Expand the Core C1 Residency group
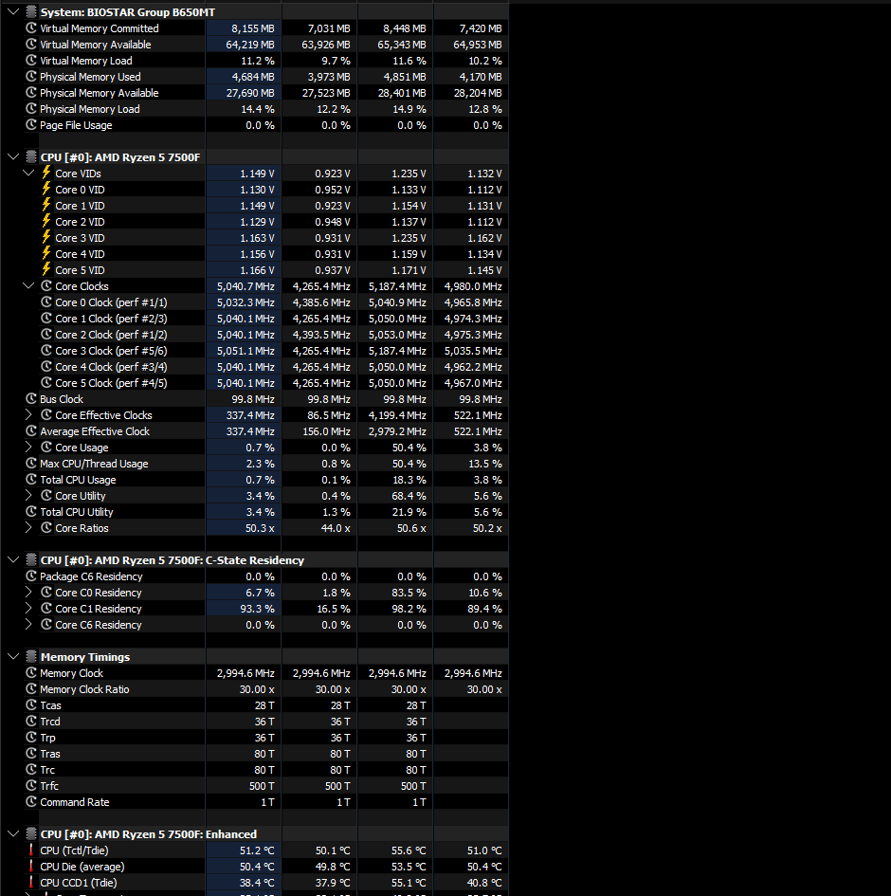The height and width of the screenshot is (896, 891). click(28, 609)
